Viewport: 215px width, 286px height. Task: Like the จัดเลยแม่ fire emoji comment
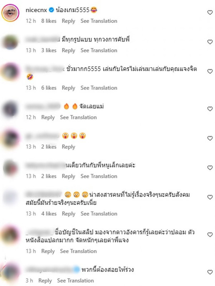[210, 109]
